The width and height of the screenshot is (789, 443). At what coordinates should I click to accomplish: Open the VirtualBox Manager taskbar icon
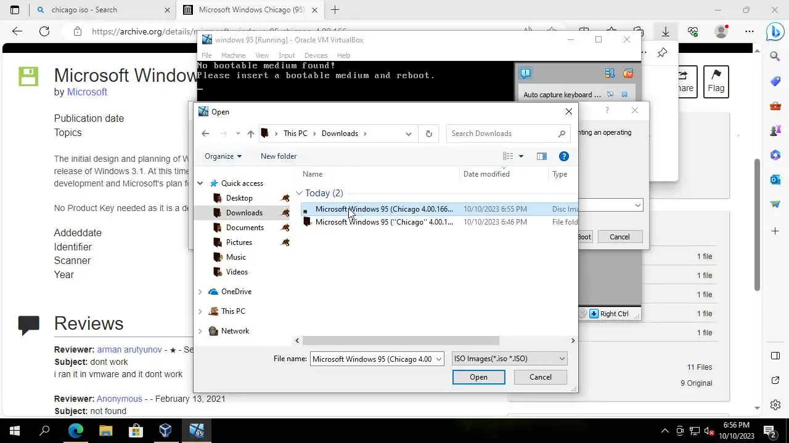point(165,431)
